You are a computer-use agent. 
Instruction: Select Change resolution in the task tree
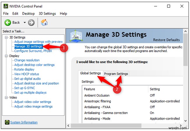[x=27, y=60]
